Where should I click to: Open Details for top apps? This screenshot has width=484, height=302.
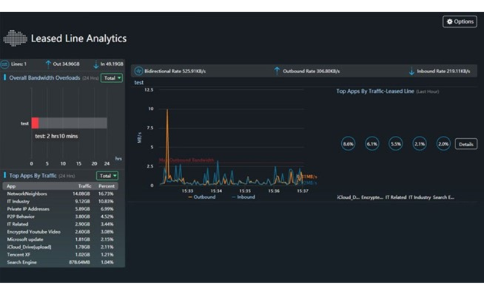(466, 144)
